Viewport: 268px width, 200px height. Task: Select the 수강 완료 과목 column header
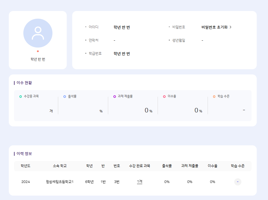pyautogui.click(x=139, y=166)
